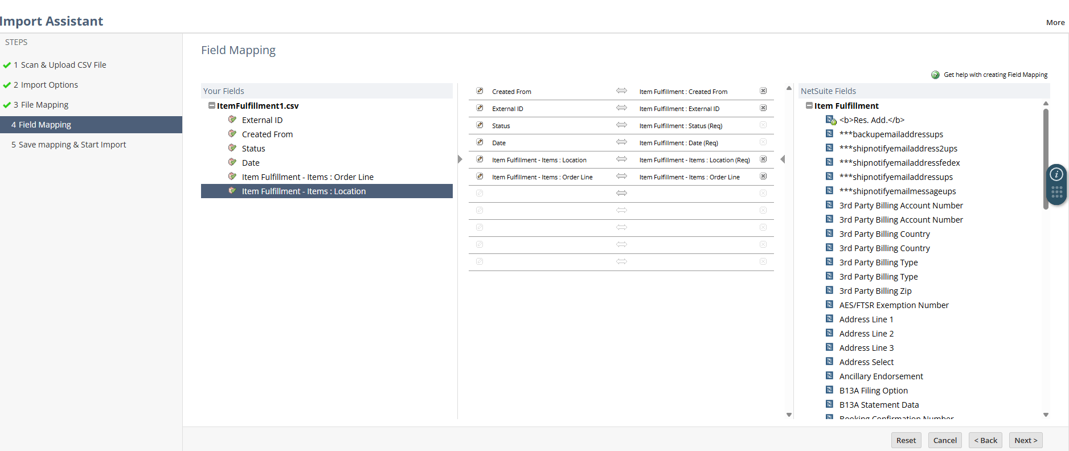Image resolution: width=1069 pixels, height=451 pixels.
Task: Click the double-arrow icon in Created From mapping row
Action: pos(621,91)
